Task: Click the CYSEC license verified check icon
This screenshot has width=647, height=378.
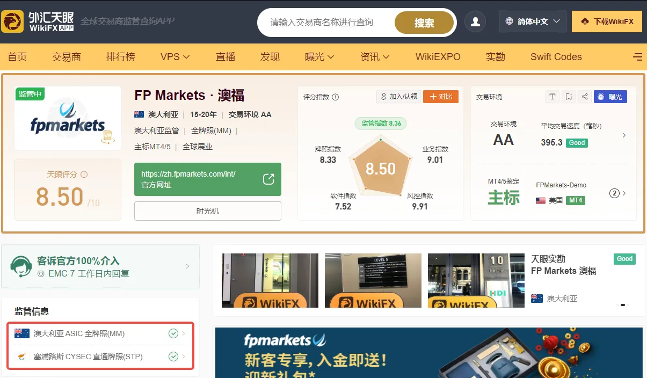Action: point(173,357)
